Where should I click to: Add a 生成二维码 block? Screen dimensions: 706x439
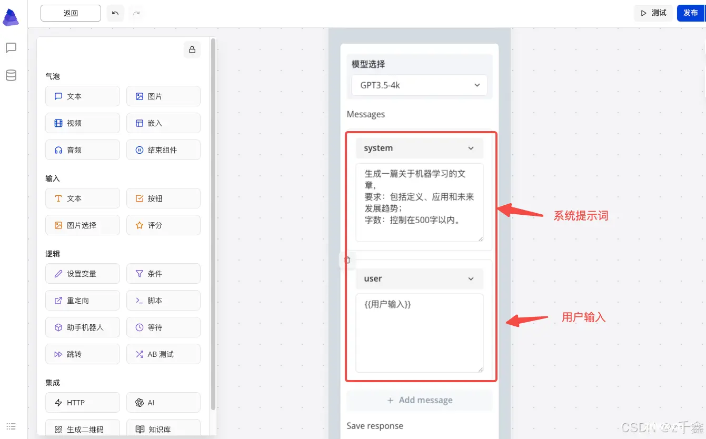[x=83, y=428]
